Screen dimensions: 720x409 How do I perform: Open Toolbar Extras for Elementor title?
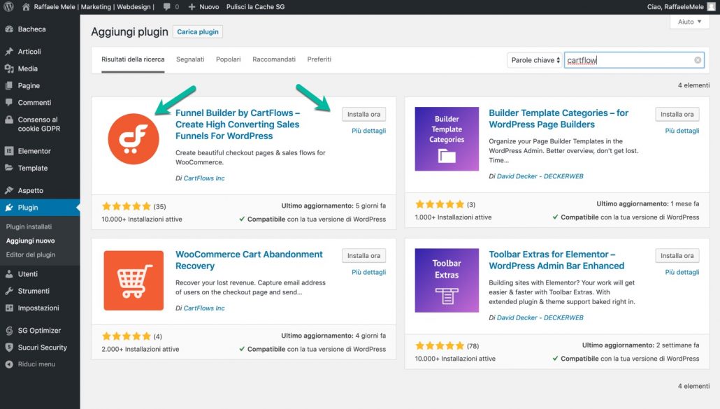click(556, 260)
